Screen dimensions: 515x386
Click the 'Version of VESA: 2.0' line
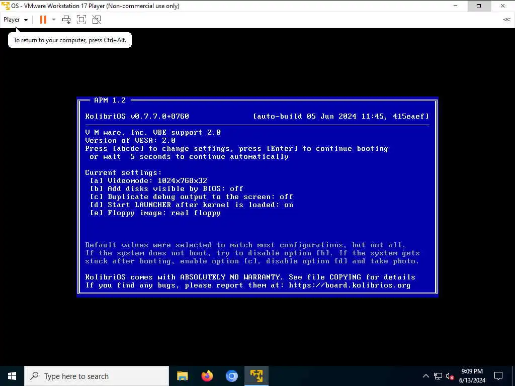coord(130,141)
